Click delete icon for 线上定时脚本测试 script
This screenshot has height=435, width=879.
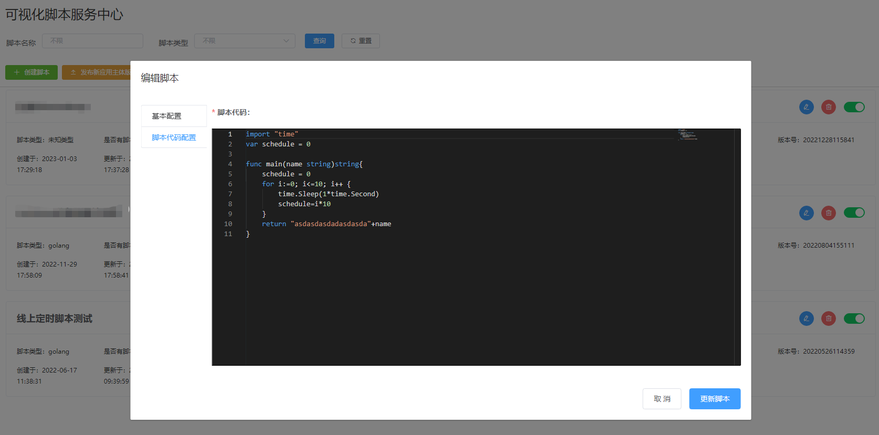click(828, 319)
